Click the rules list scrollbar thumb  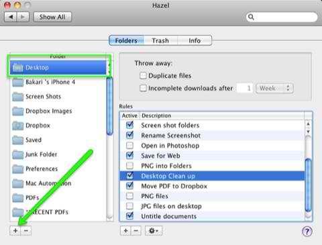click(x=308, y=185)
